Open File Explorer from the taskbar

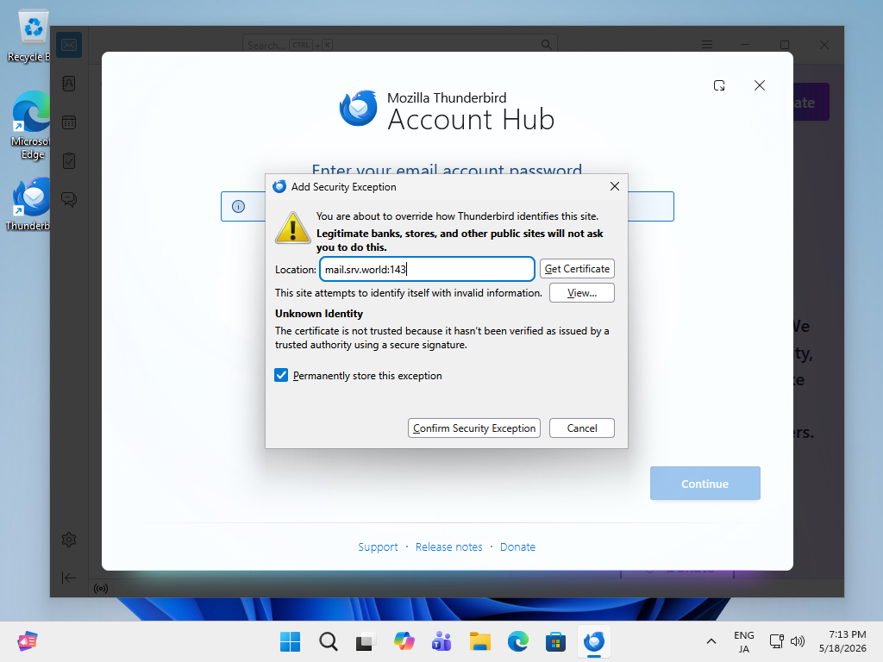[479, 641]
